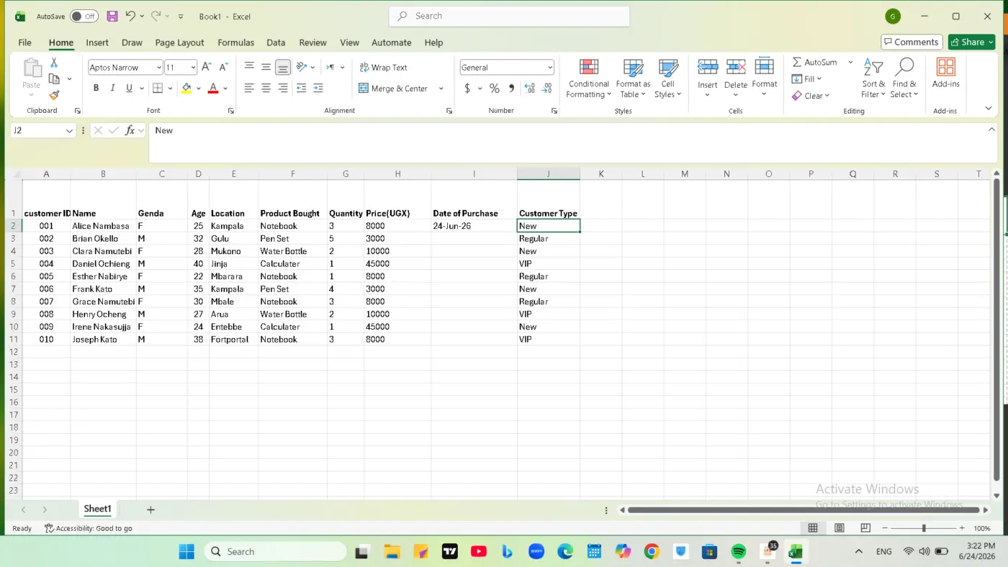Click the Insert Function fx icon

click(x=130, y=130)
